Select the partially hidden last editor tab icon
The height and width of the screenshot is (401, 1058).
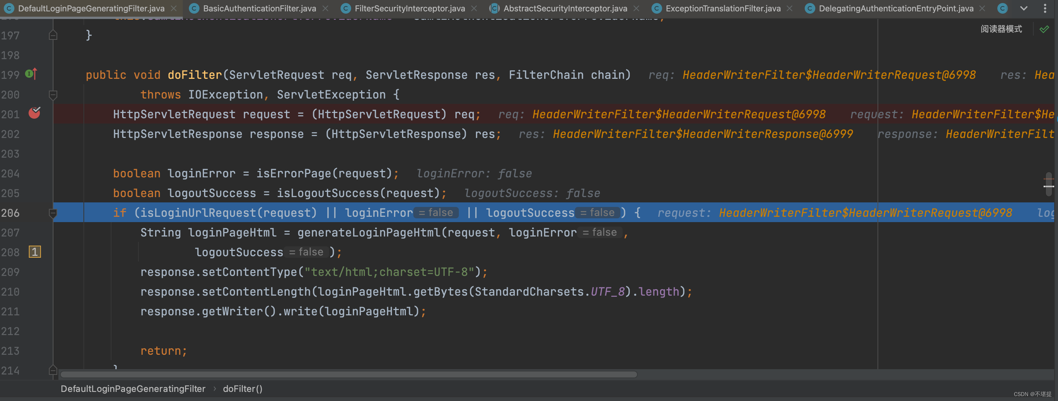click(x=1003, y=8)
